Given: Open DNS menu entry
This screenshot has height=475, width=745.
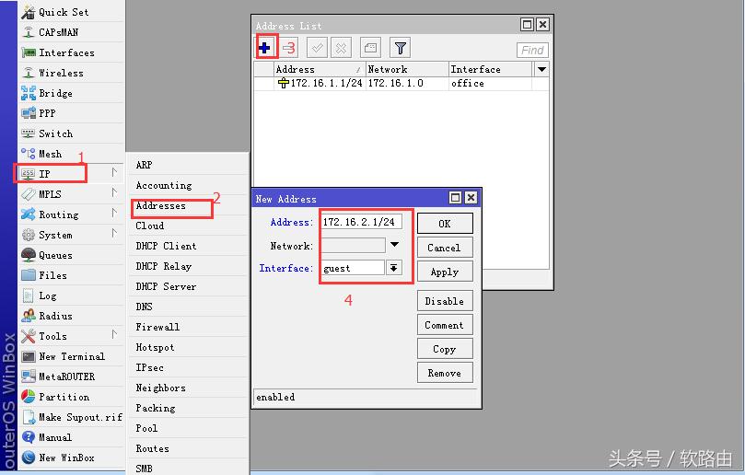Looking at the screenshot, I should pyautogui.click(x=144, y=307).
